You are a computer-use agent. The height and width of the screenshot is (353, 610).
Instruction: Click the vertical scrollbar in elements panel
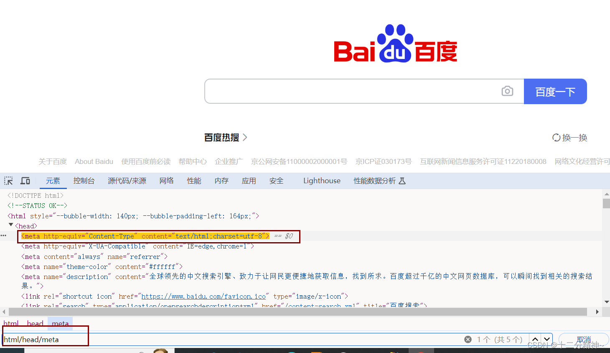[x=606, y=203]
